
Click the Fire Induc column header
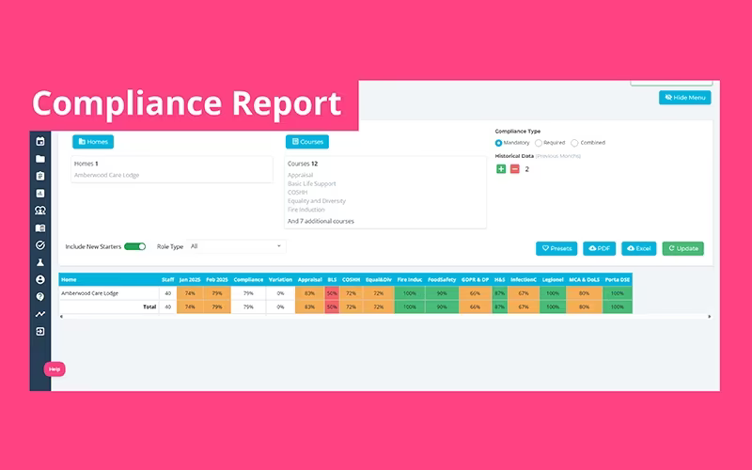(410, 279)
